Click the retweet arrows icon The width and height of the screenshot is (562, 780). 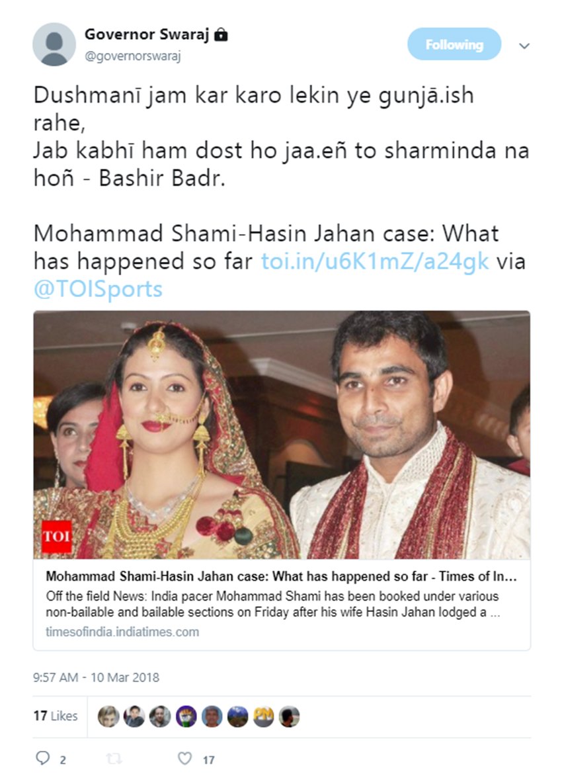[x=114, y=759]
